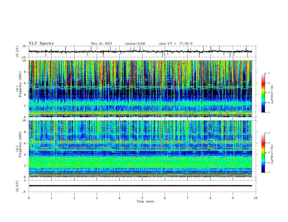The width and height of the screenshot is (288, 222).
Task: Click the ch.2 PSD color scale bar
Action: click(263, 153)
